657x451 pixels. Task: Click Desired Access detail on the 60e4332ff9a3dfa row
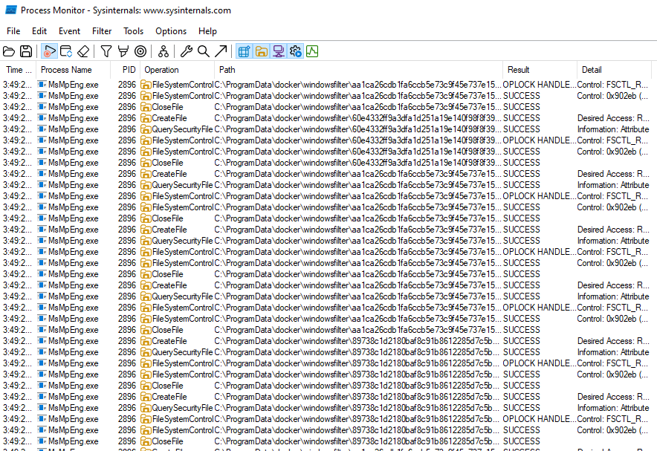(613, 118)
